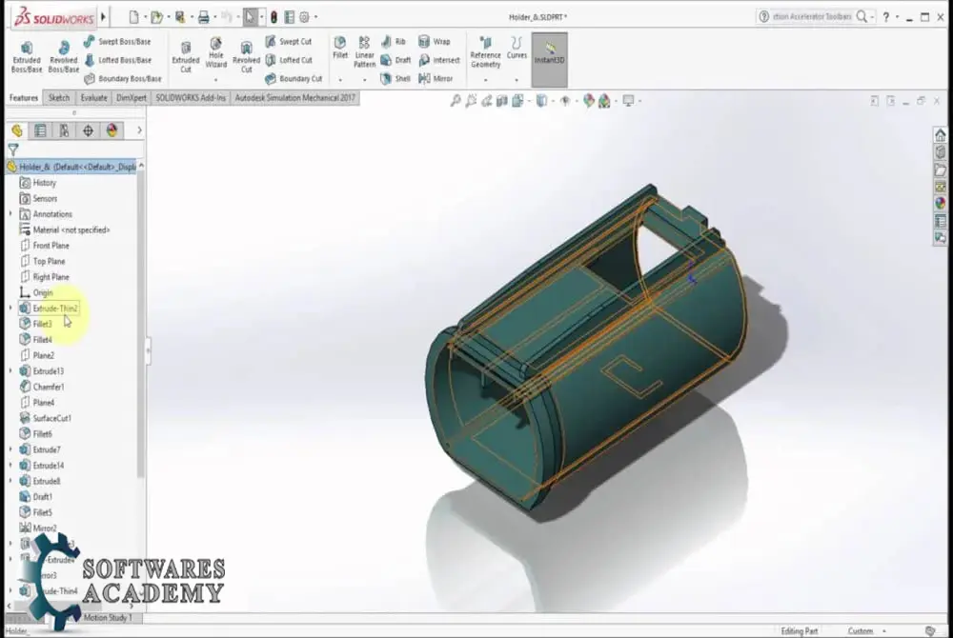Open the Hole Wizard
This screenshot has width=953, height=638.
click(x=215, y=52)
